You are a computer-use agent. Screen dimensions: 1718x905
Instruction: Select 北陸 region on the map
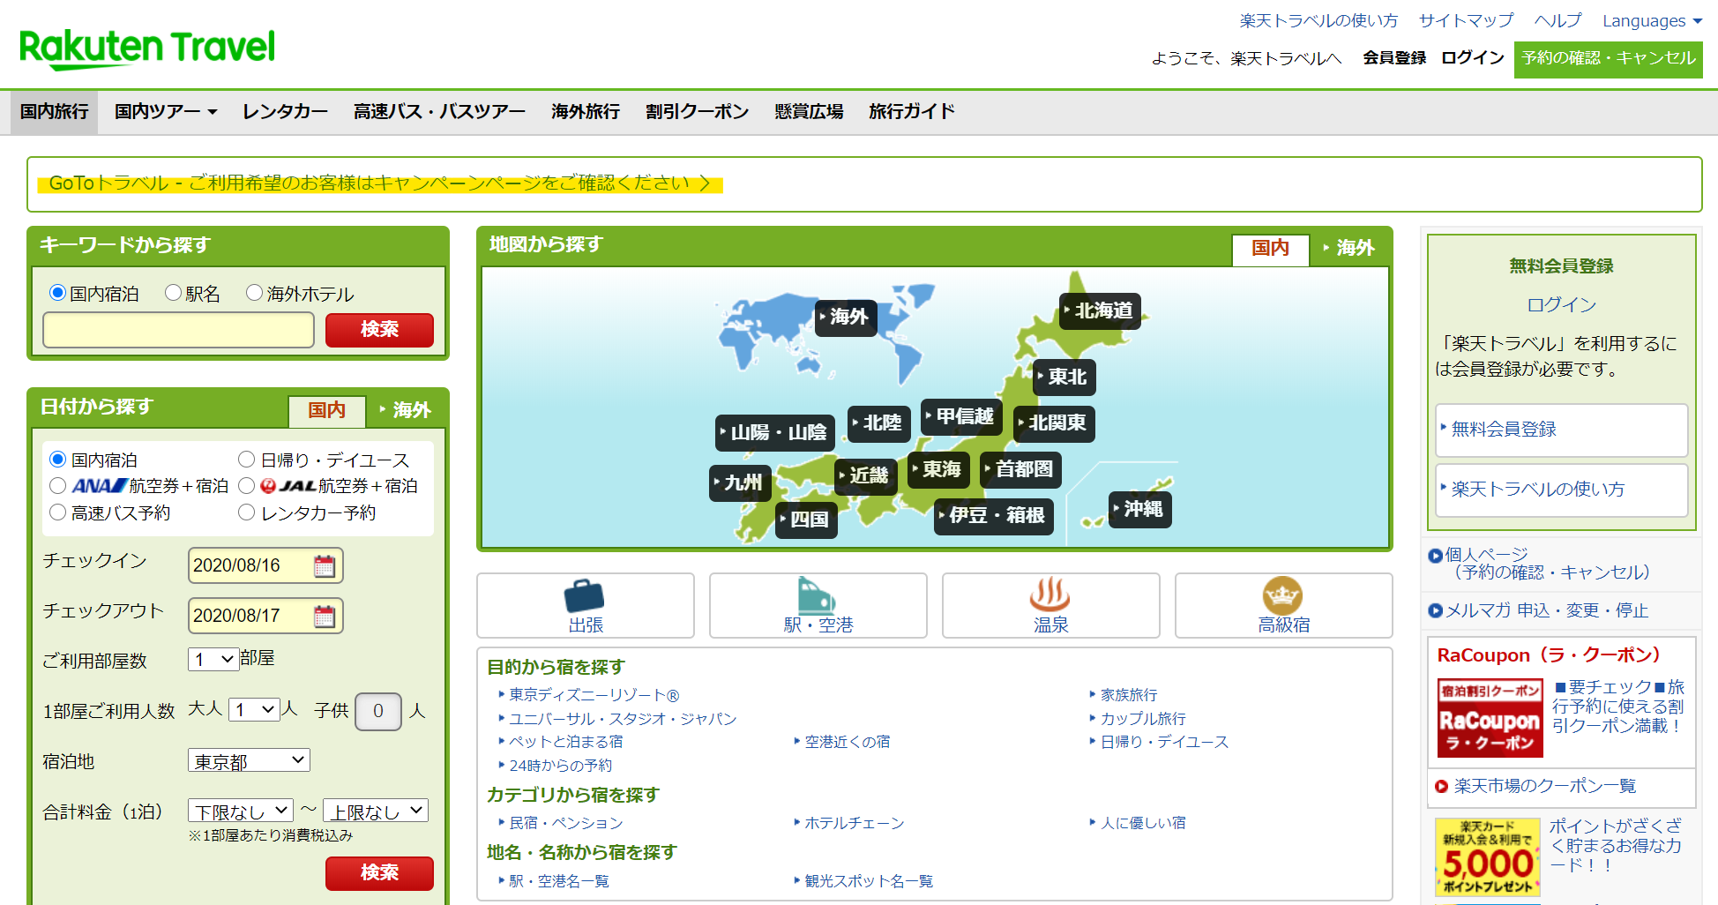(x=879, y=423)
